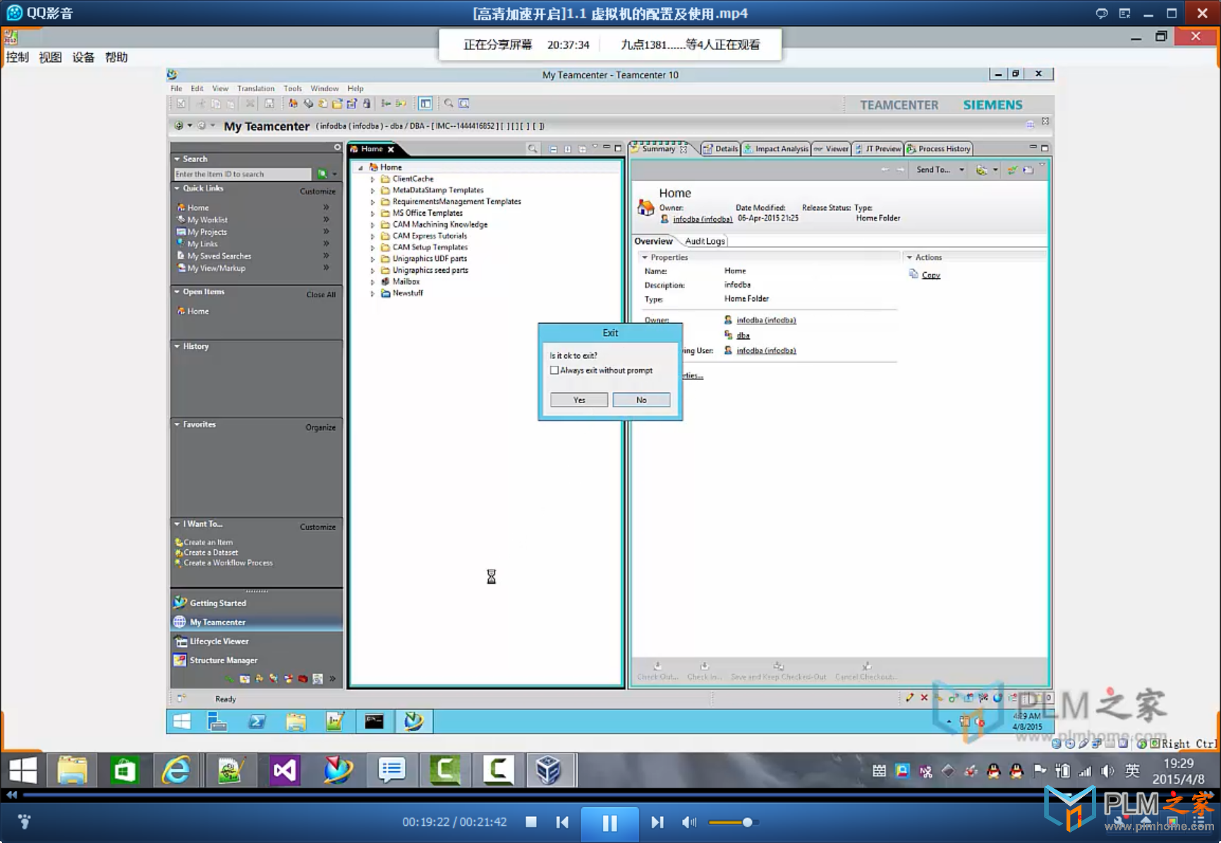Open VirtualBox from host taskbar
The width and height of the screenshot is (1221, 843).
click(548, 770)
